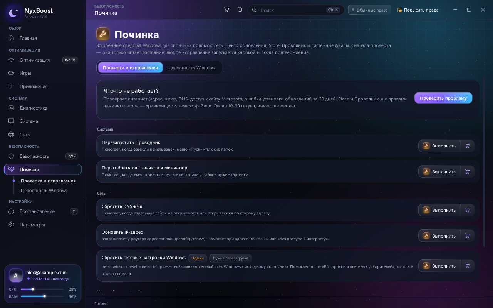This screenshot has width=493, height=308.
Task: Click cart icon beside Сбросить DNS-кэш
Action: pos(467,210)
